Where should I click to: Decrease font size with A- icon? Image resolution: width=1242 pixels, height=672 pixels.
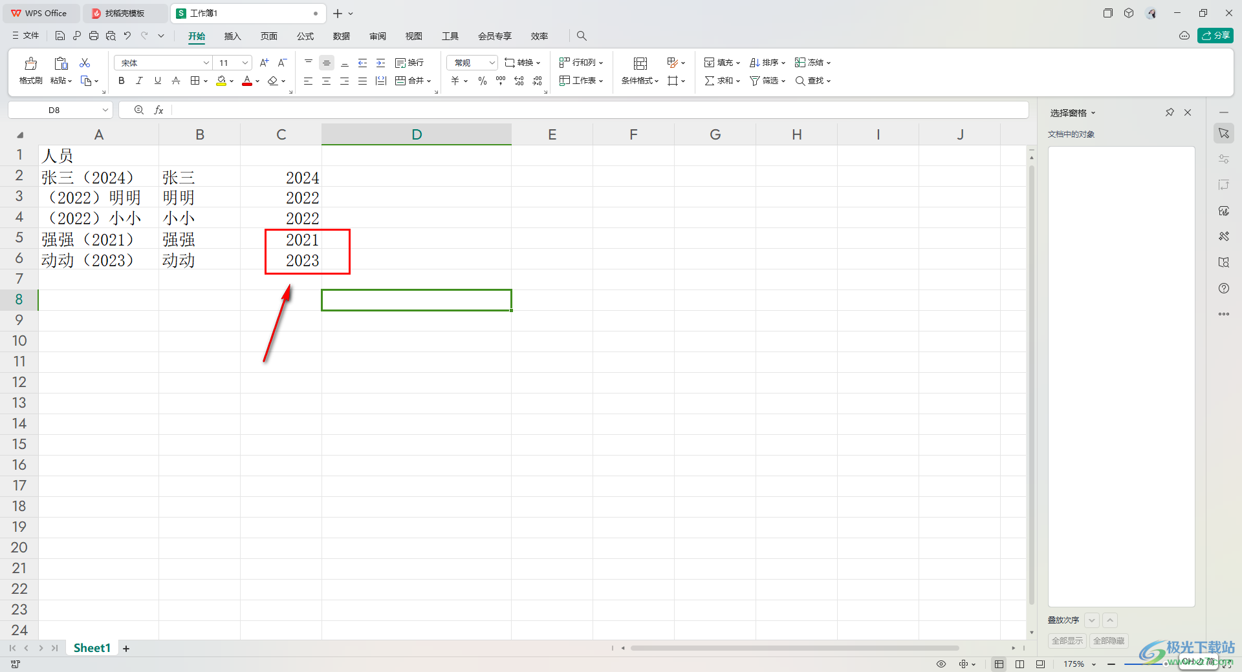tap(282, 63)
